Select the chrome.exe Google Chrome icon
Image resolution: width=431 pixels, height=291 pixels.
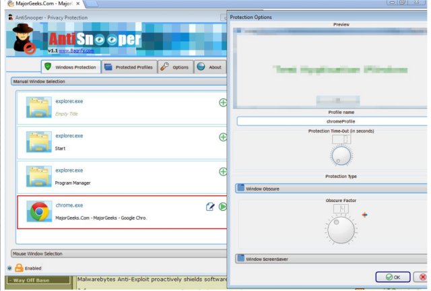coord(39,212)
